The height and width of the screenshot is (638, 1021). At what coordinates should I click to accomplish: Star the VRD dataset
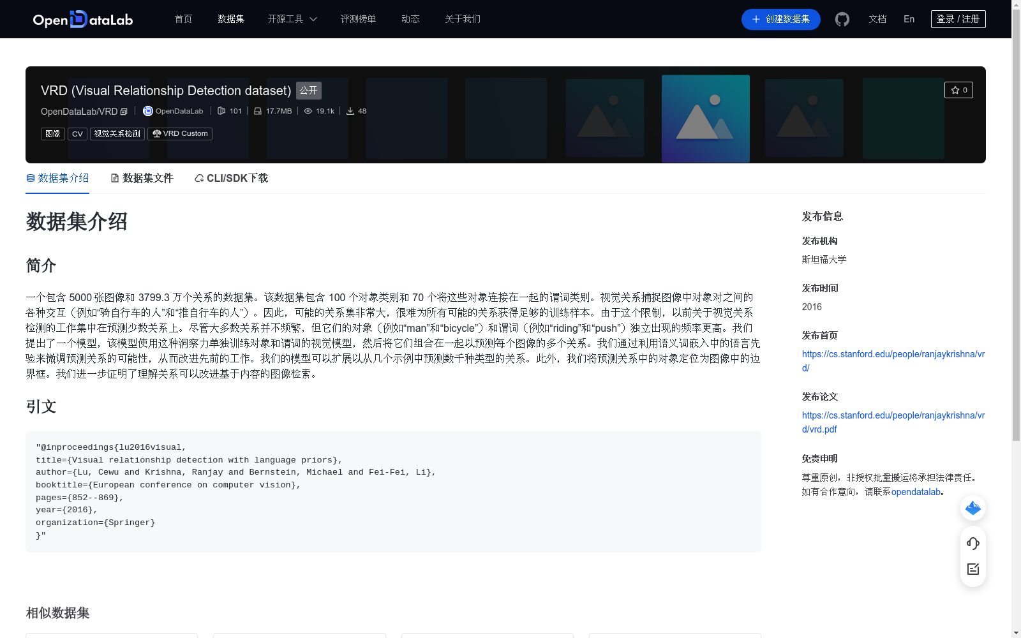958,90
